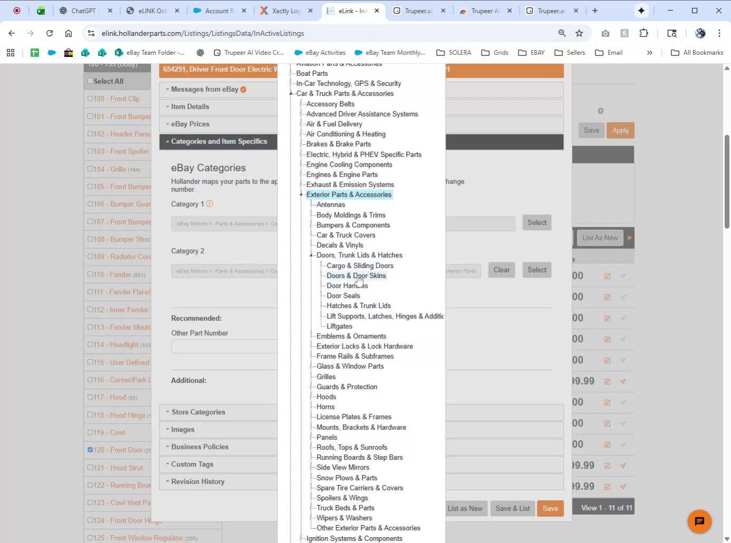Image resolution: width=731 pixels, height=543 pixels.
Task: Click the Category 1 Select button
Action: click(x=537, y=222)
